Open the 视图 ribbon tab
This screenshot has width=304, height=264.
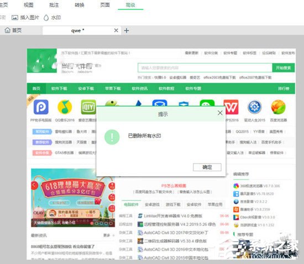pos(29,5)
